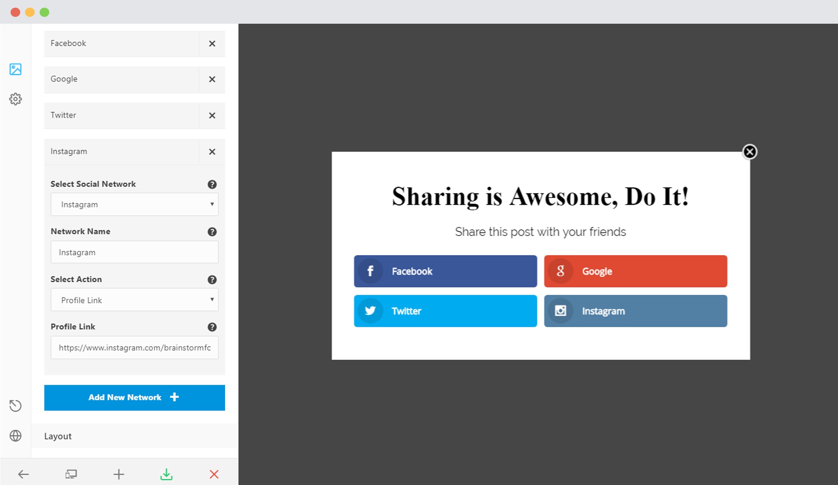838x485 pixels.
Task: Open the settings gear icon in sidebar
Action: [x=16, y=99]
